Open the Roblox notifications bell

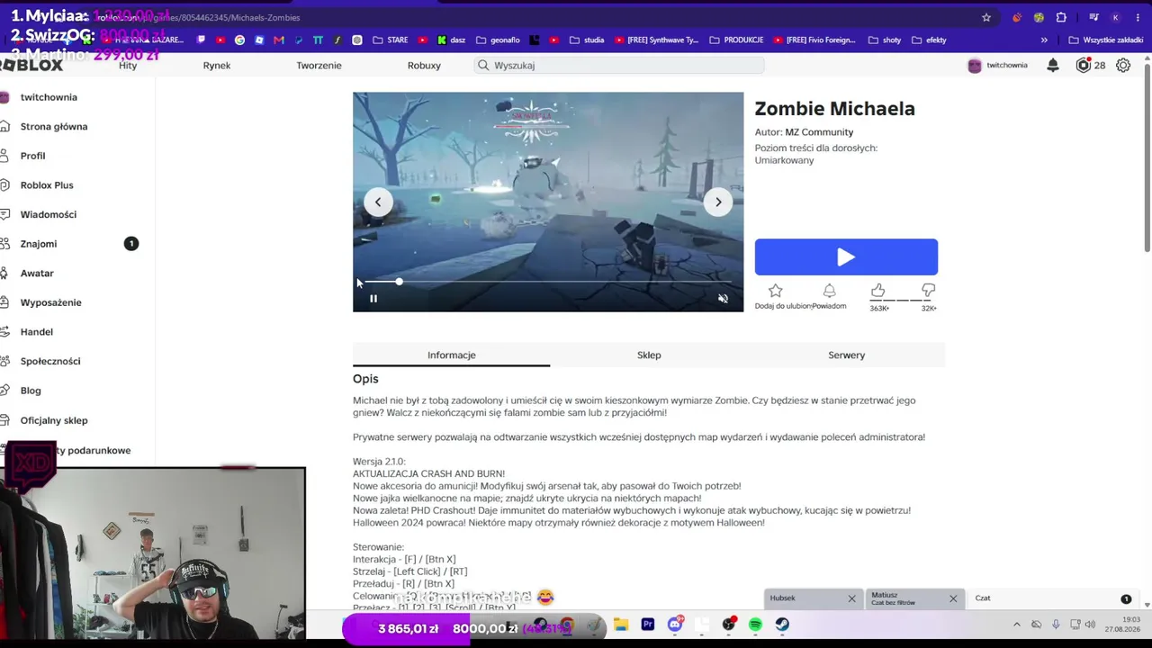tap(1052, 65)
